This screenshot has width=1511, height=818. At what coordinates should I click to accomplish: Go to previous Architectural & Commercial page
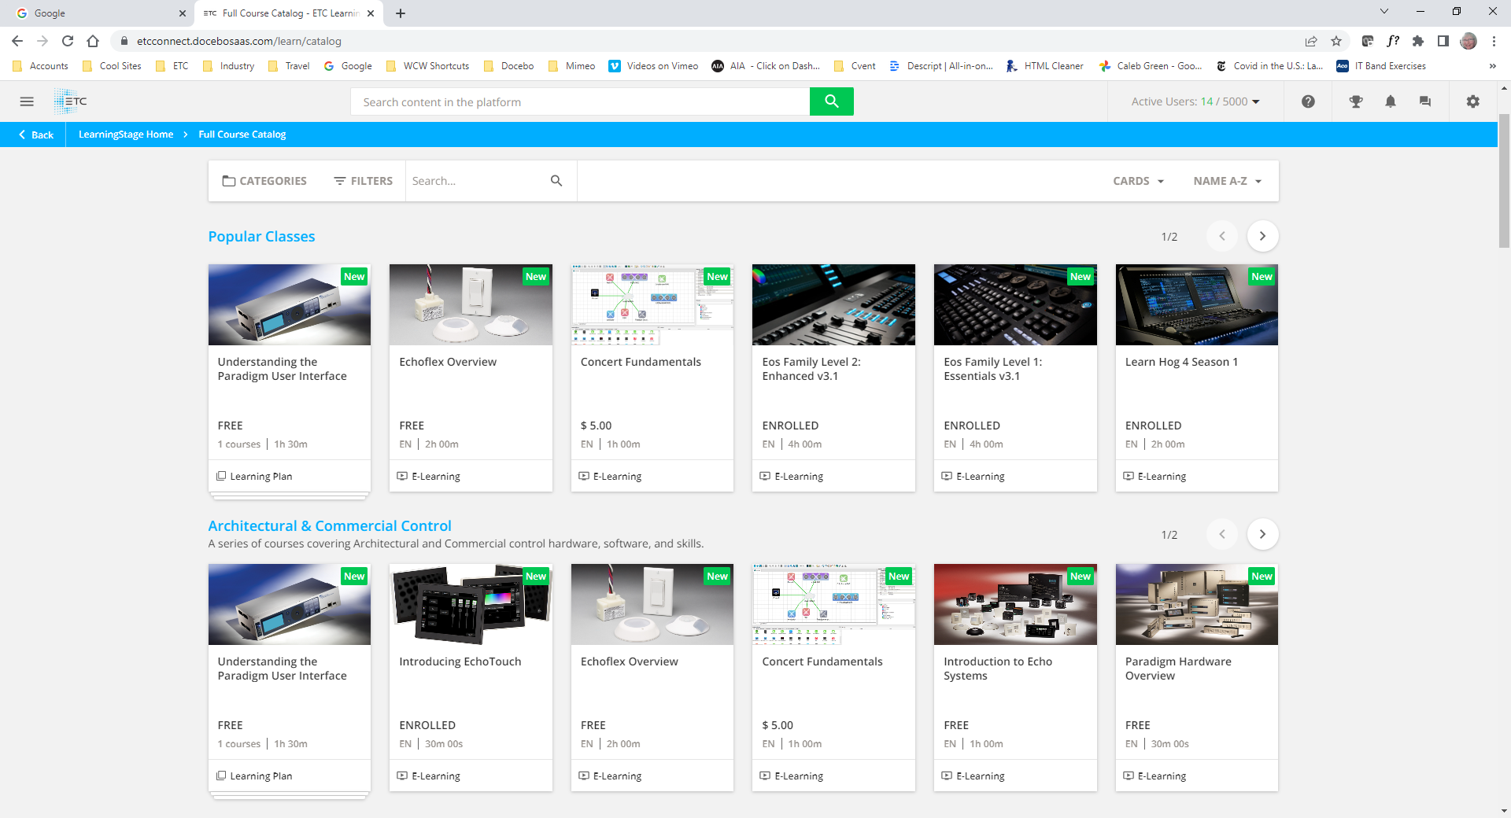tap(1222, 534)
